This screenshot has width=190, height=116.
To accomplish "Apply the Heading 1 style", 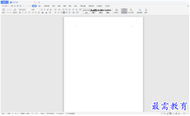I will [94, 11].
